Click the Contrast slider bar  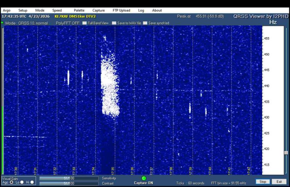(x=69, y=183)
